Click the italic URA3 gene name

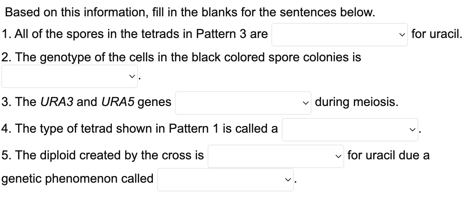(x=57, y=102)
